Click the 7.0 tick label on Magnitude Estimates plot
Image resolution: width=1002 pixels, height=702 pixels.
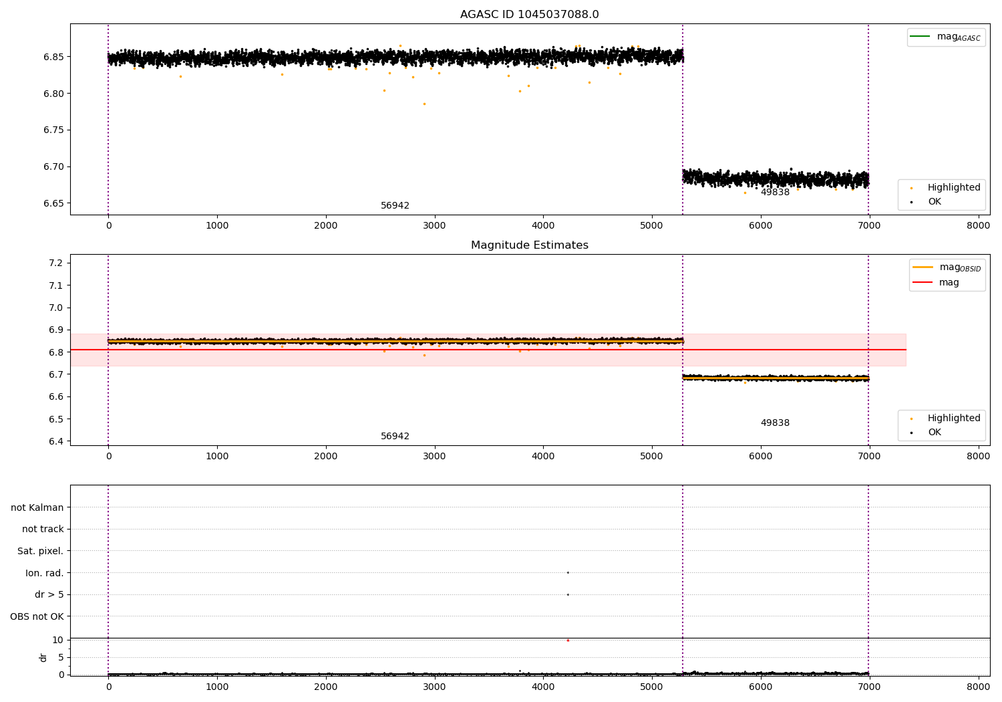pyautogui.click(x=56, y=308)
